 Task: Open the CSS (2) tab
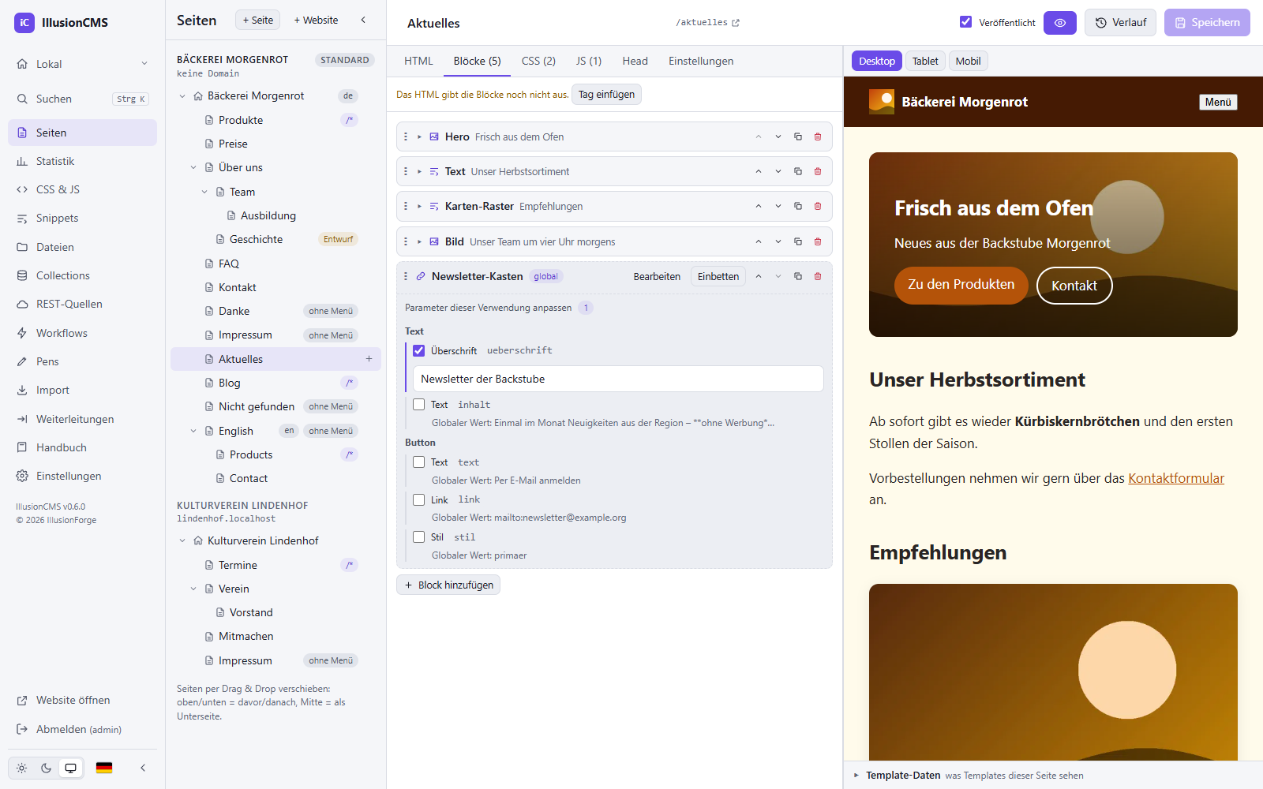538,61
